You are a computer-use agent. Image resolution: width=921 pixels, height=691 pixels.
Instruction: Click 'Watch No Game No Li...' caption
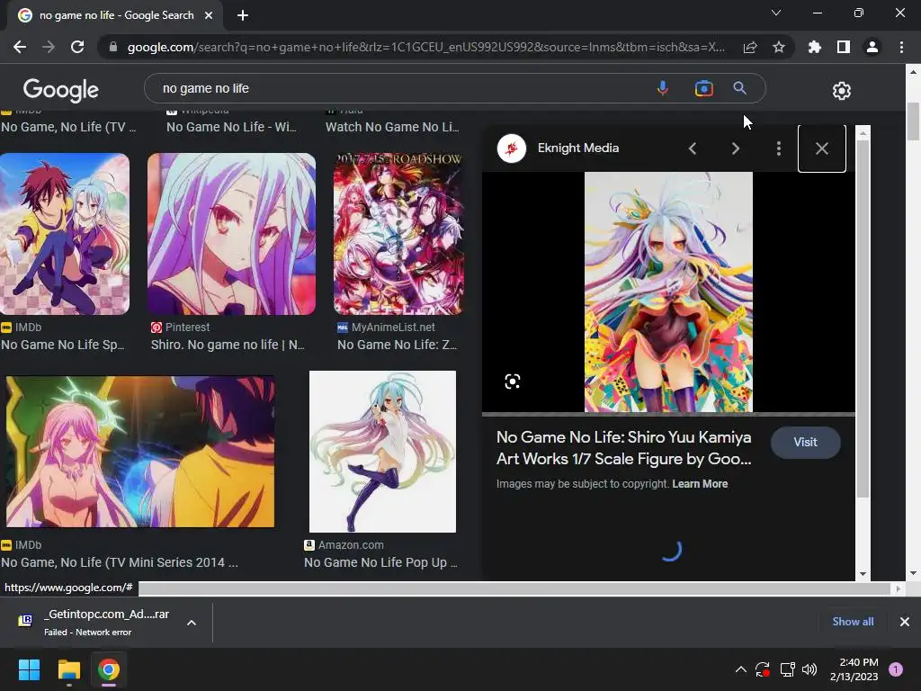[x=392, y=127]
